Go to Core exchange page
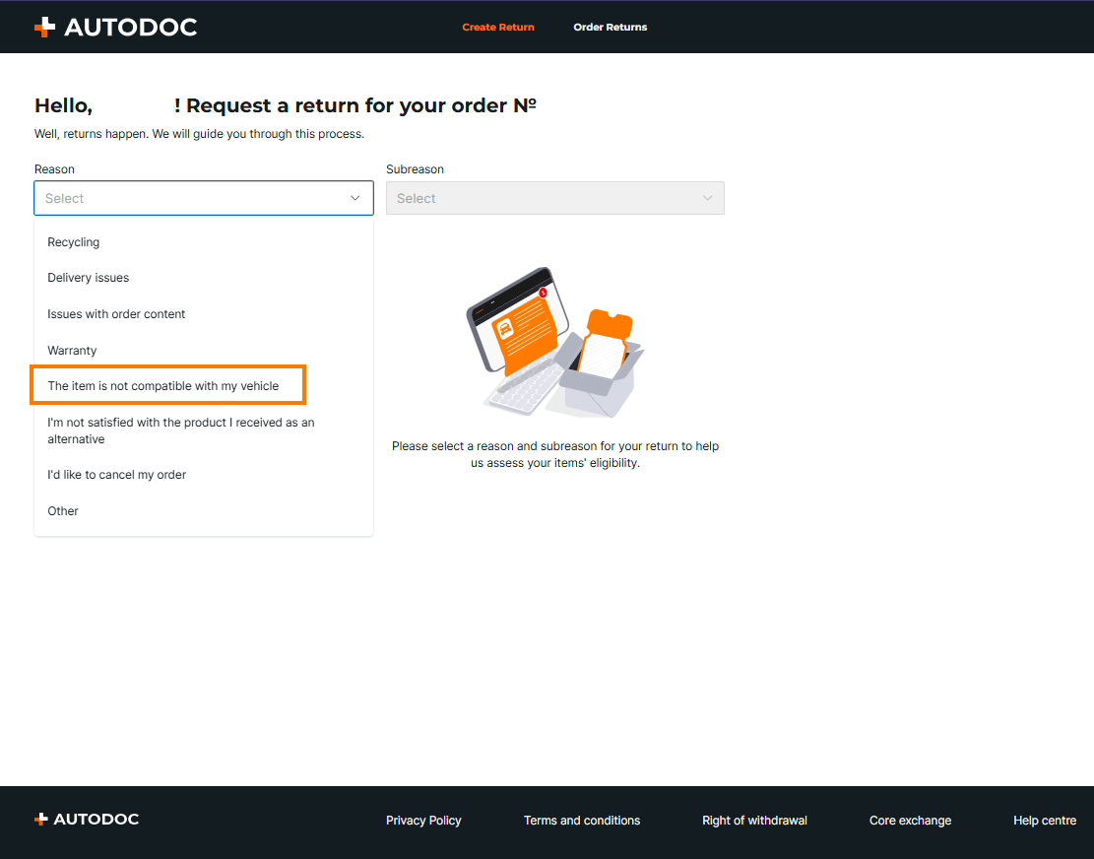The image size is (1094, 859). pos(910,821)
